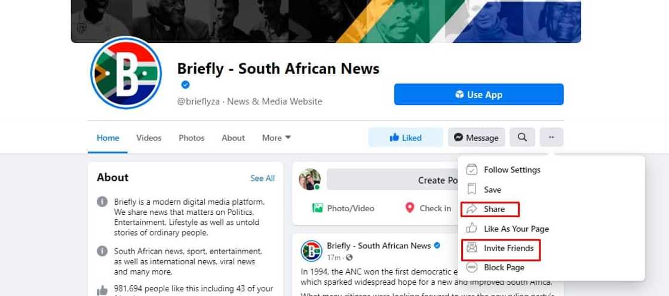The image size is (669, 296).
Task: Toggle the Liked button
Action: 406,137
